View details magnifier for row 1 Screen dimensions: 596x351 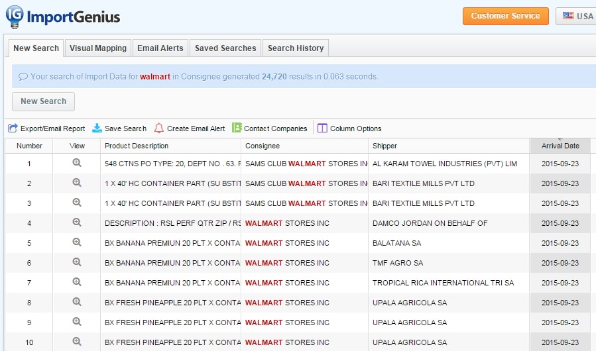(77, 163)
